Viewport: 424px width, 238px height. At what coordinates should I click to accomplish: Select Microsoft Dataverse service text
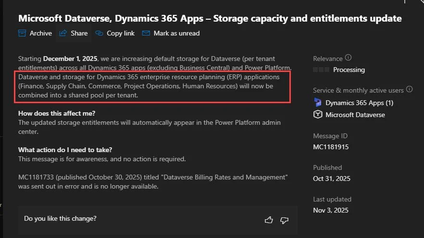point(355,115)
